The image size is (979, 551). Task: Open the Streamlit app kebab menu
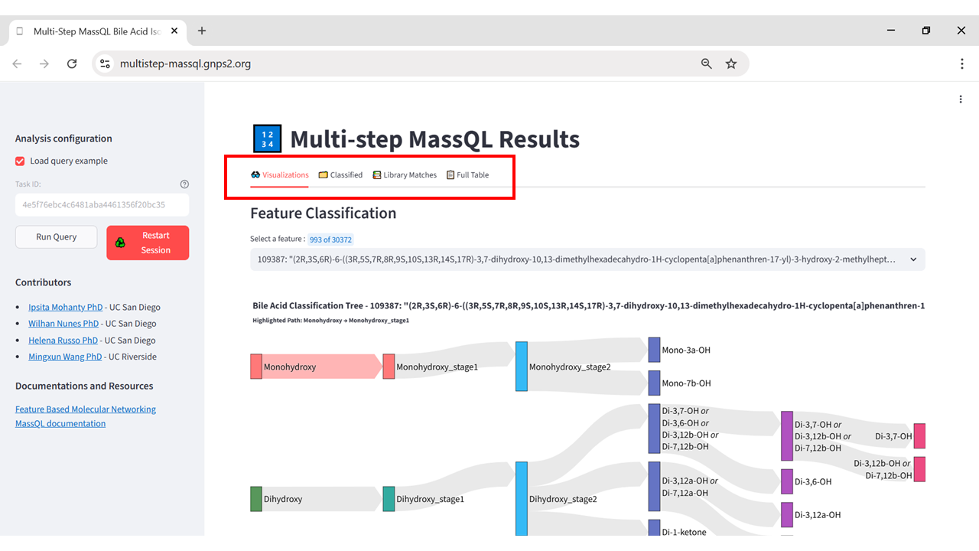tap(961, 99)
